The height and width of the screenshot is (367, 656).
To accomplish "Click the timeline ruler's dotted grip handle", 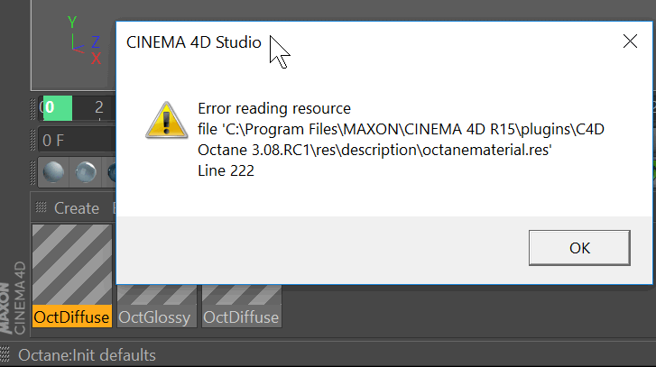I will tap(37, 108).
